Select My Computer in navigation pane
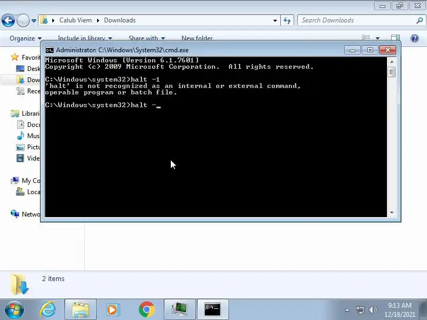This screenshot has height=320, width=427. 25,180
